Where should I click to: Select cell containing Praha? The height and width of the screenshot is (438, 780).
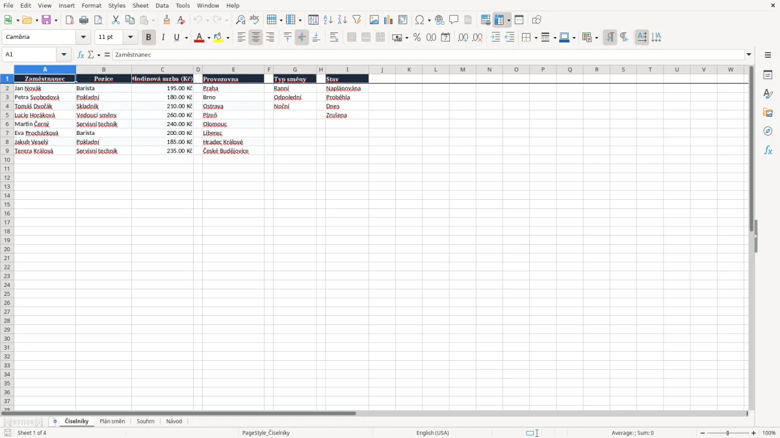coord(233,88)
